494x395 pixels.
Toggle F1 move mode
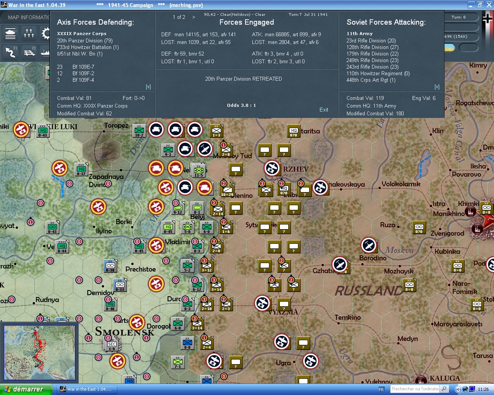10,52
